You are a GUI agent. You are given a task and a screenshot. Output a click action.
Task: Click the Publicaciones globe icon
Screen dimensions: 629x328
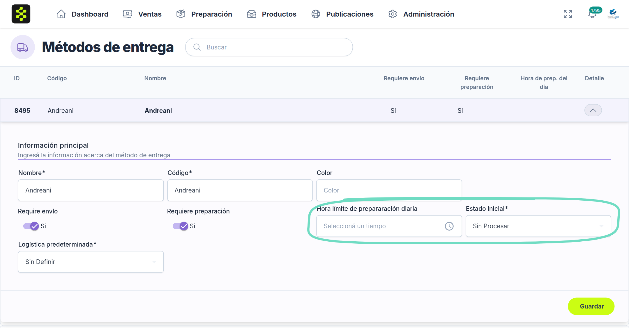[x=316, y=14]
